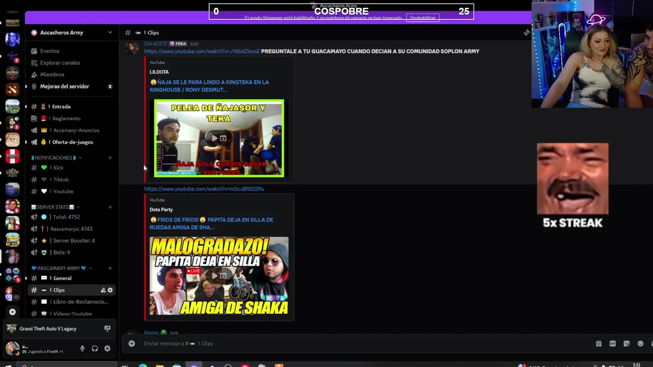Open the YouTube link ending JY6b6ZlovsE
The width and height of the screenshot is (653, 367).
pyautogui.click(x=202, y=51)
